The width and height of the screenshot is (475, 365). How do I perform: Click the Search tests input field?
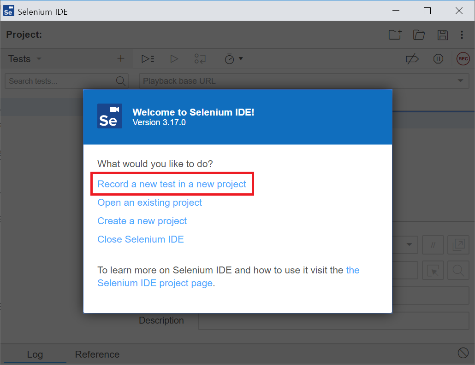coord(60,81)
